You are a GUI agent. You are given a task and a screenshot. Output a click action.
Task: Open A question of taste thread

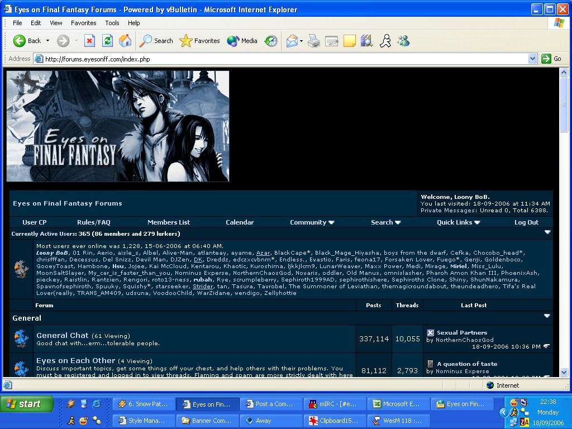point(467,364)
